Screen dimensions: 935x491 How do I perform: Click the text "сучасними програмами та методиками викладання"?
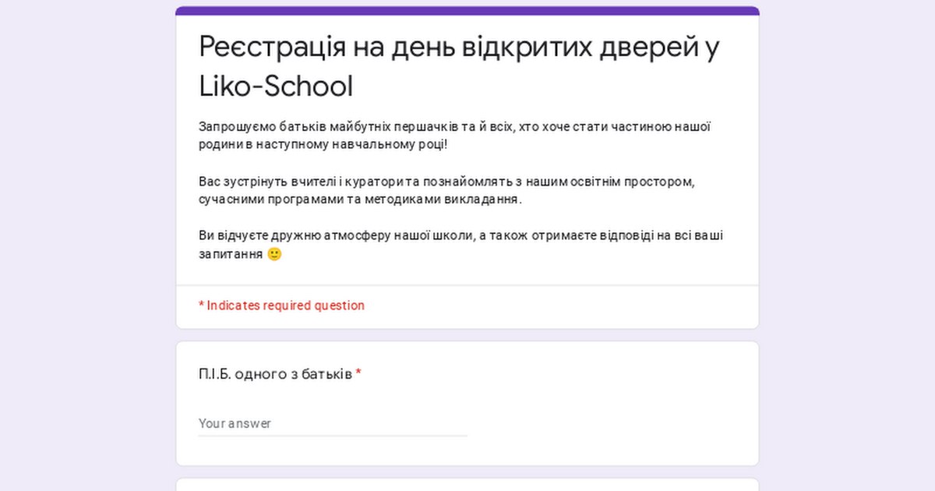pos(360,200)
